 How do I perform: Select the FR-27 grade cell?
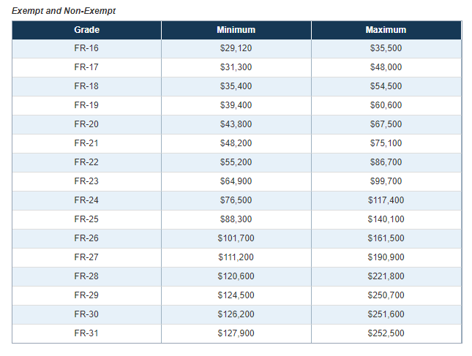point(86,257)
